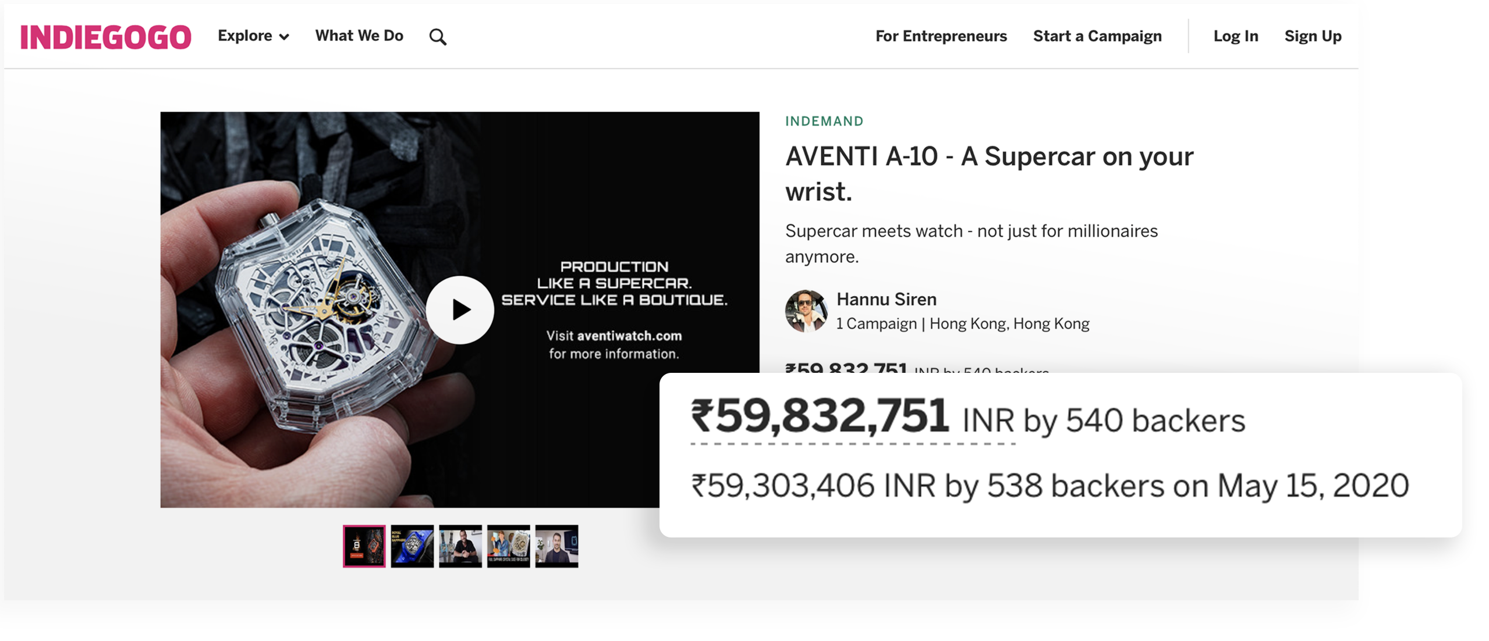Open What We Do menu item

point(359,36)
